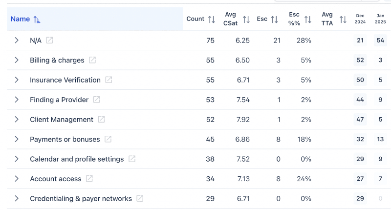391x210 pixels.
Task: Sort by Count column arrows
Action: [x=211, y=20]
